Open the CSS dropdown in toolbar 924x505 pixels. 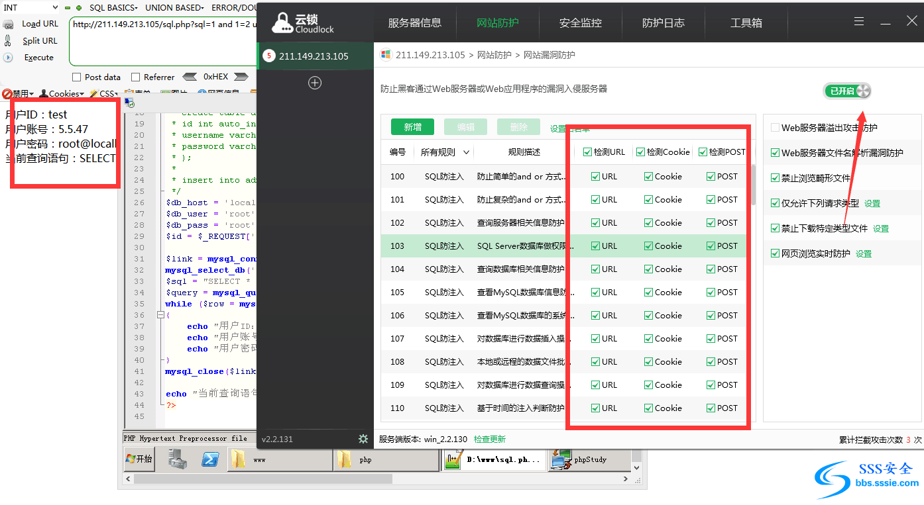[104, 93]
